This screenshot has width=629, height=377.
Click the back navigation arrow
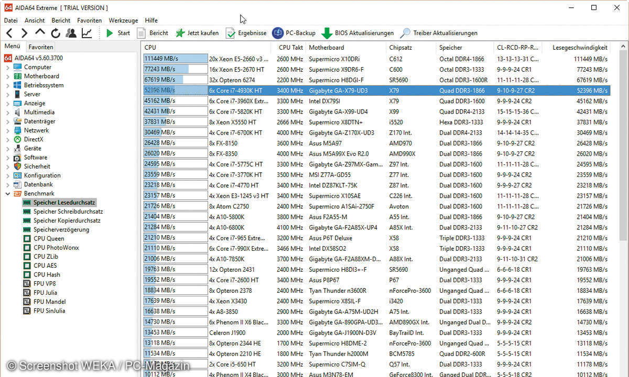click(x=9, y=33)
